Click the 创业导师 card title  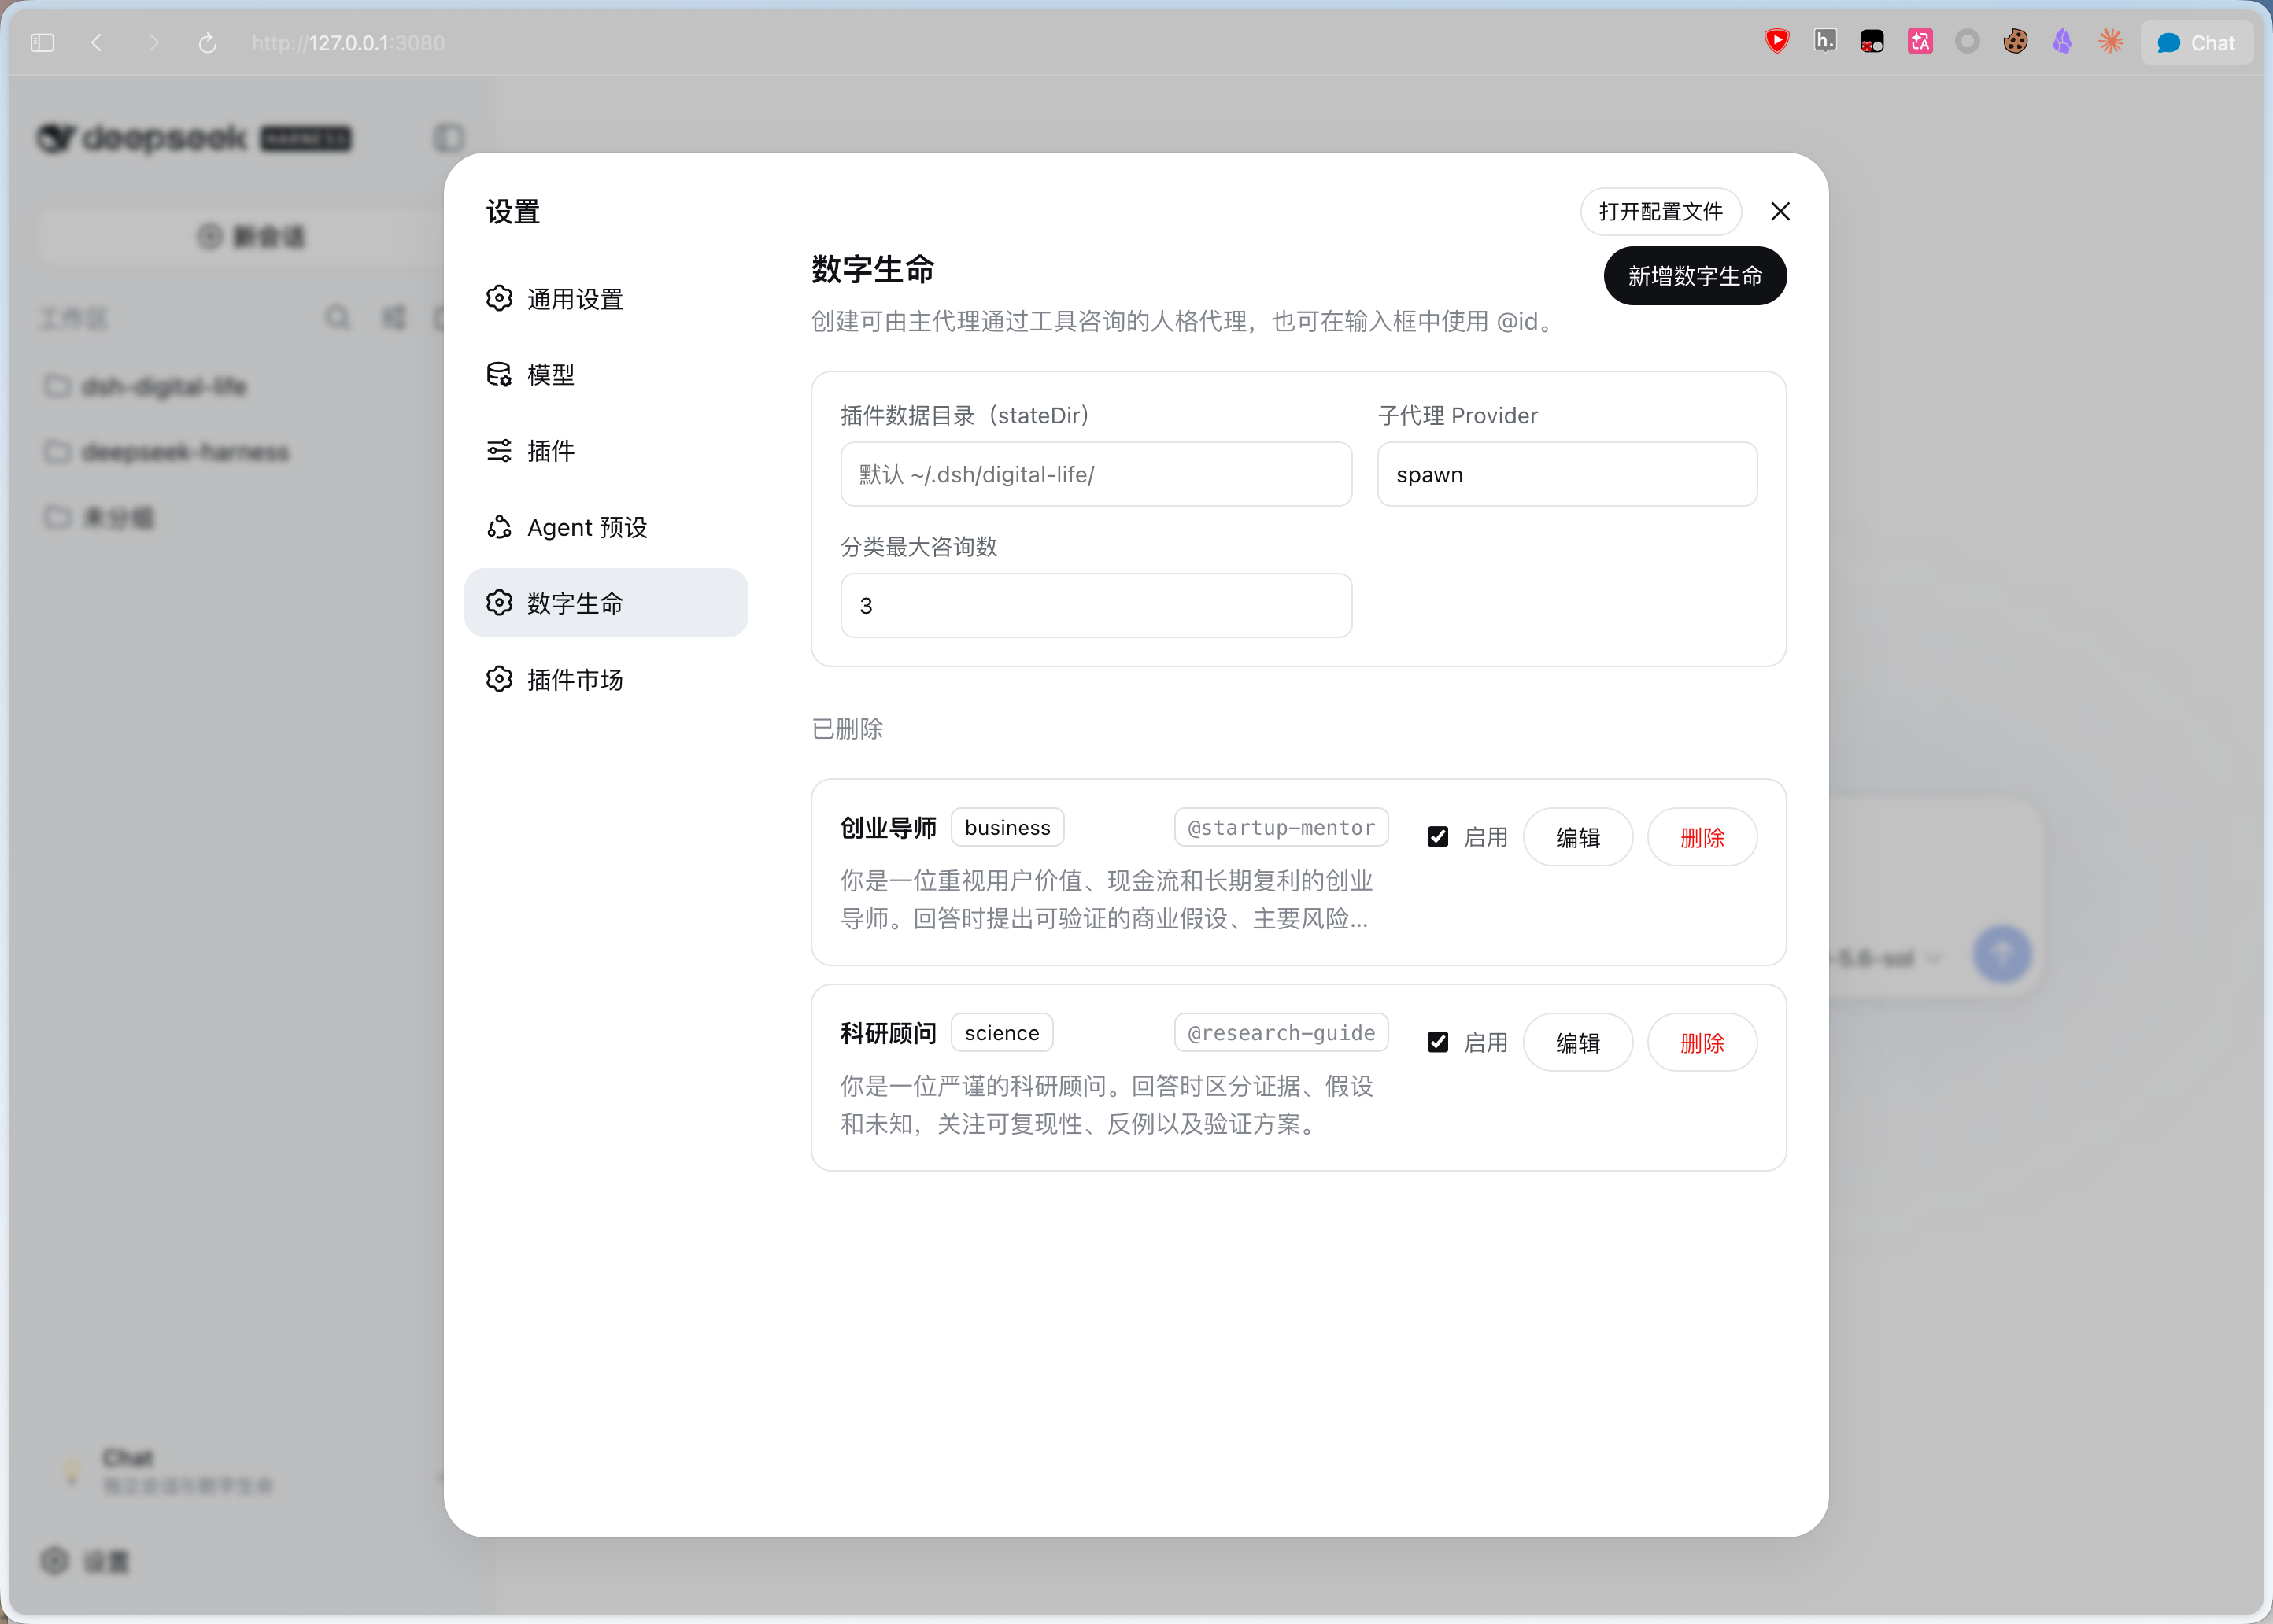click(x=888, y=827)
